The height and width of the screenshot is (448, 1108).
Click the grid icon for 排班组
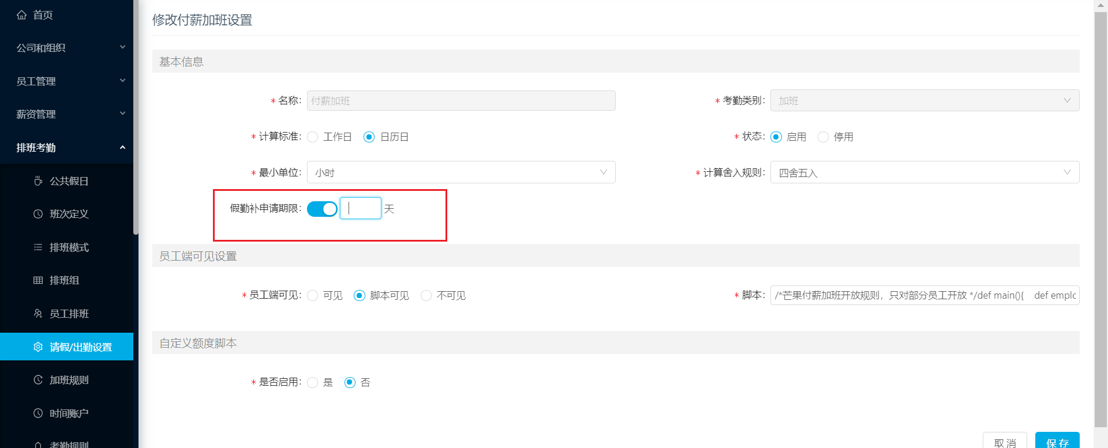tap(38, 280)
